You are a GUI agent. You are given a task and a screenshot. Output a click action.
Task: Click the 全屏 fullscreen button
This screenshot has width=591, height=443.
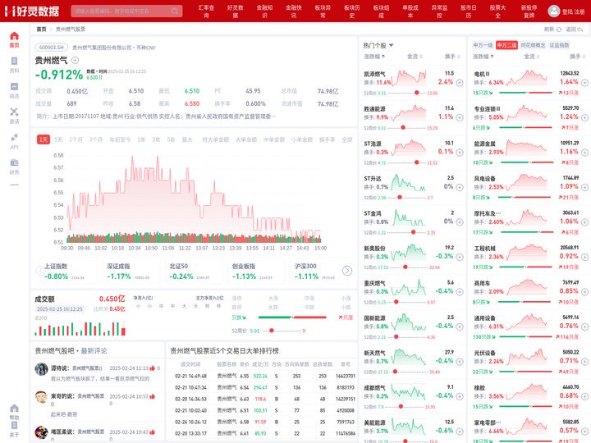[346, 139]
